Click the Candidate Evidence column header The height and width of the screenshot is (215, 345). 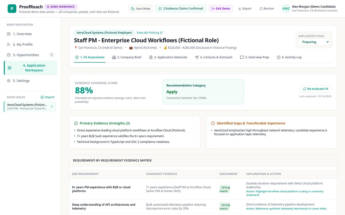162,174
